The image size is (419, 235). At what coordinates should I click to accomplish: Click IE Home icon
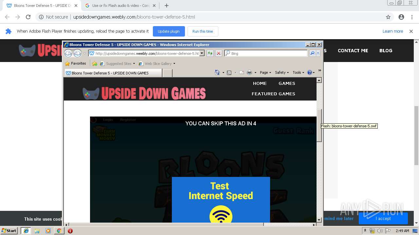click(217, 72)
